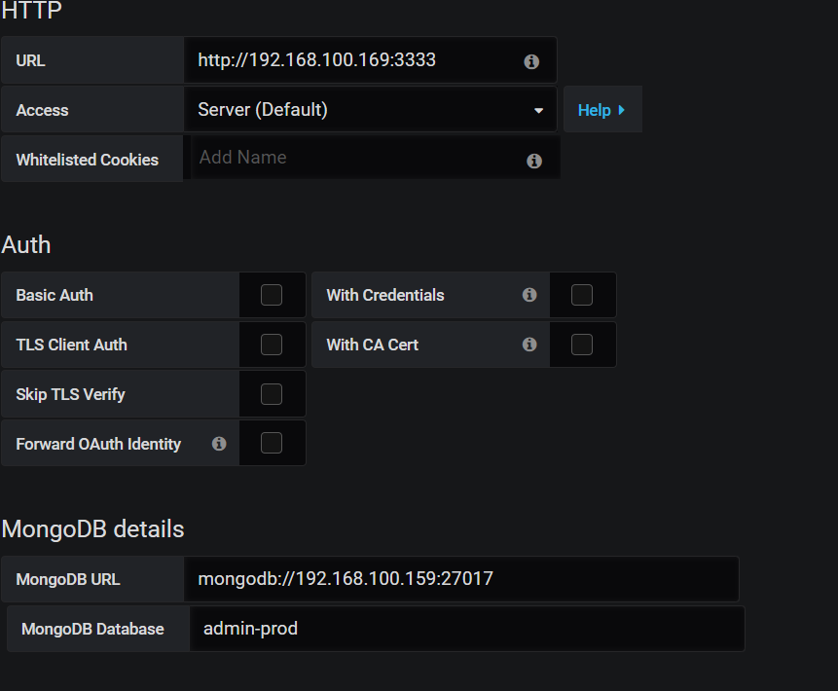Enable Forward OAuth Identity

271,443
